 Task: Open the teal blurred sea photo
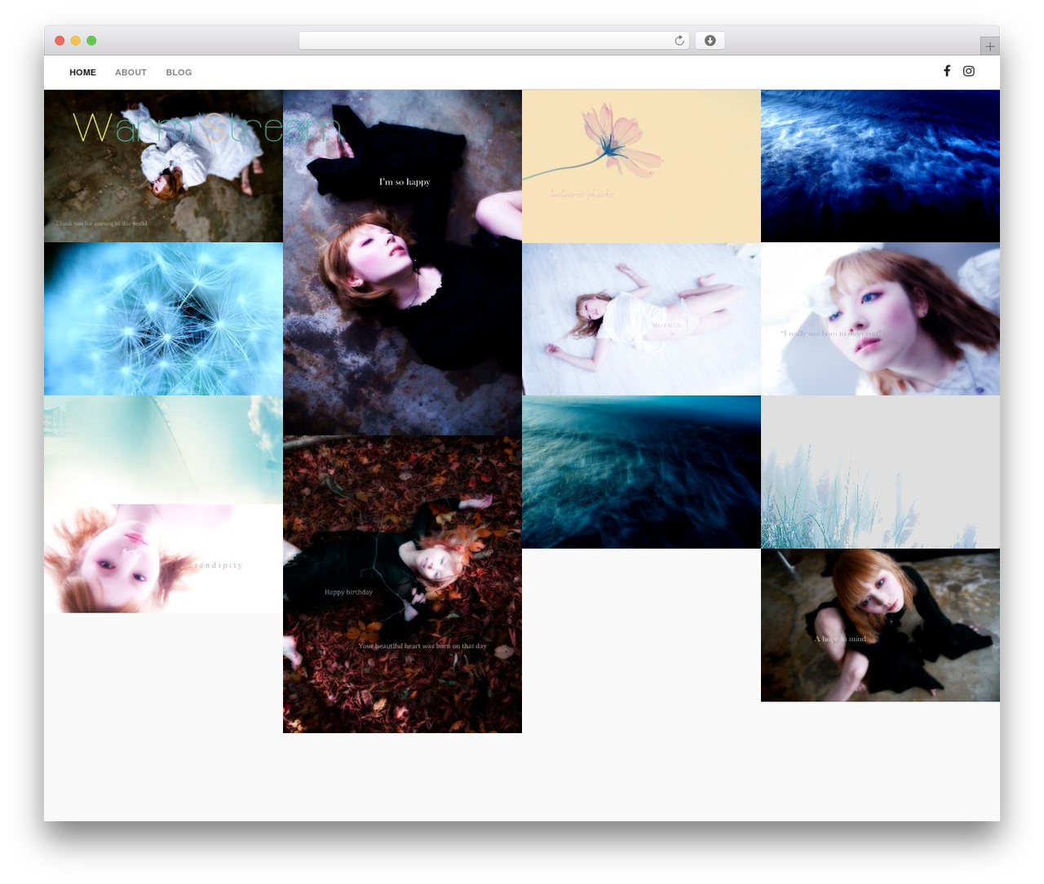pos(641,472)
